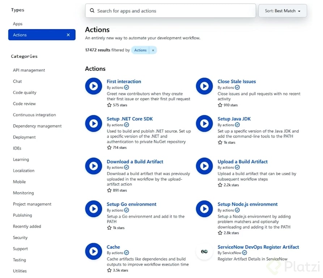Click star icon next to 575 stars
The image size is (323, 278).
coord(109,105)
